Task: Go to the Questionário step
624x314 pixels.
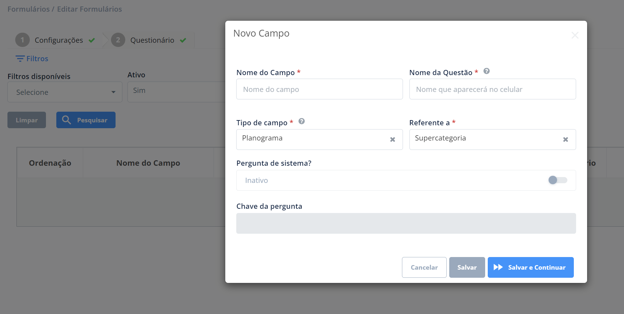Action: tap(152, 40)
